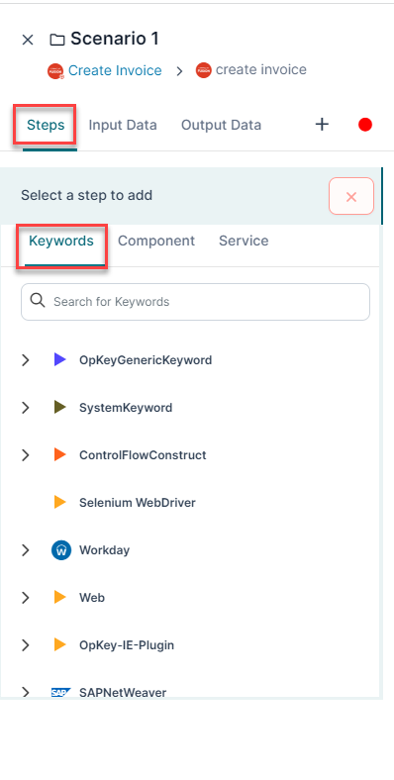Open the Create Invoice breadcrumb link
The image size is (394, 780).
pos(115,70)
